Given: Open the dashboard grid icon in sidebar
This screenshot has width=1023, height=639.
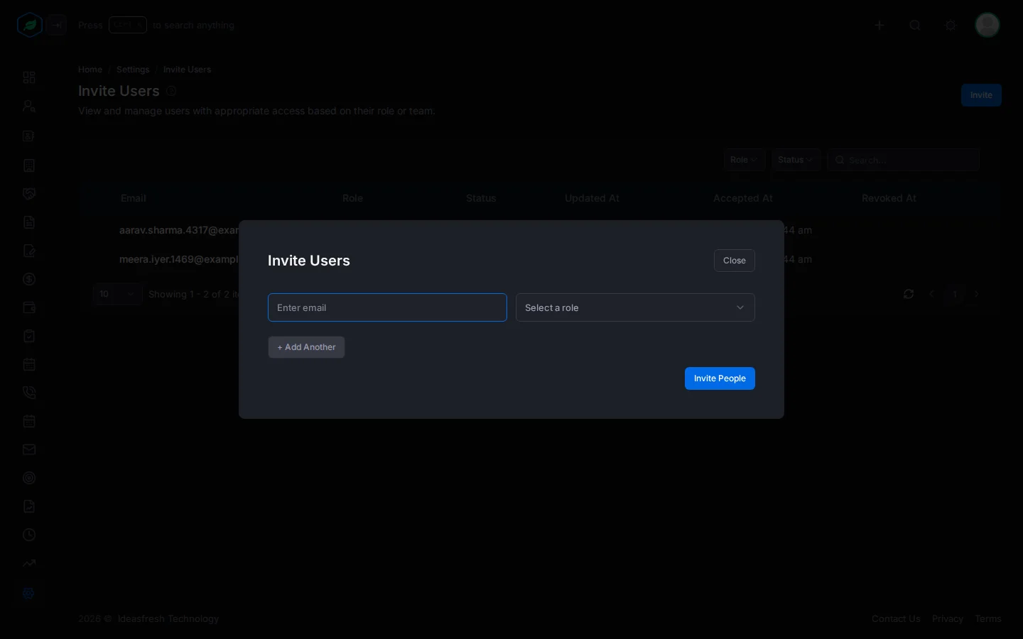Looking at the screenshot, I should (29, 77).
